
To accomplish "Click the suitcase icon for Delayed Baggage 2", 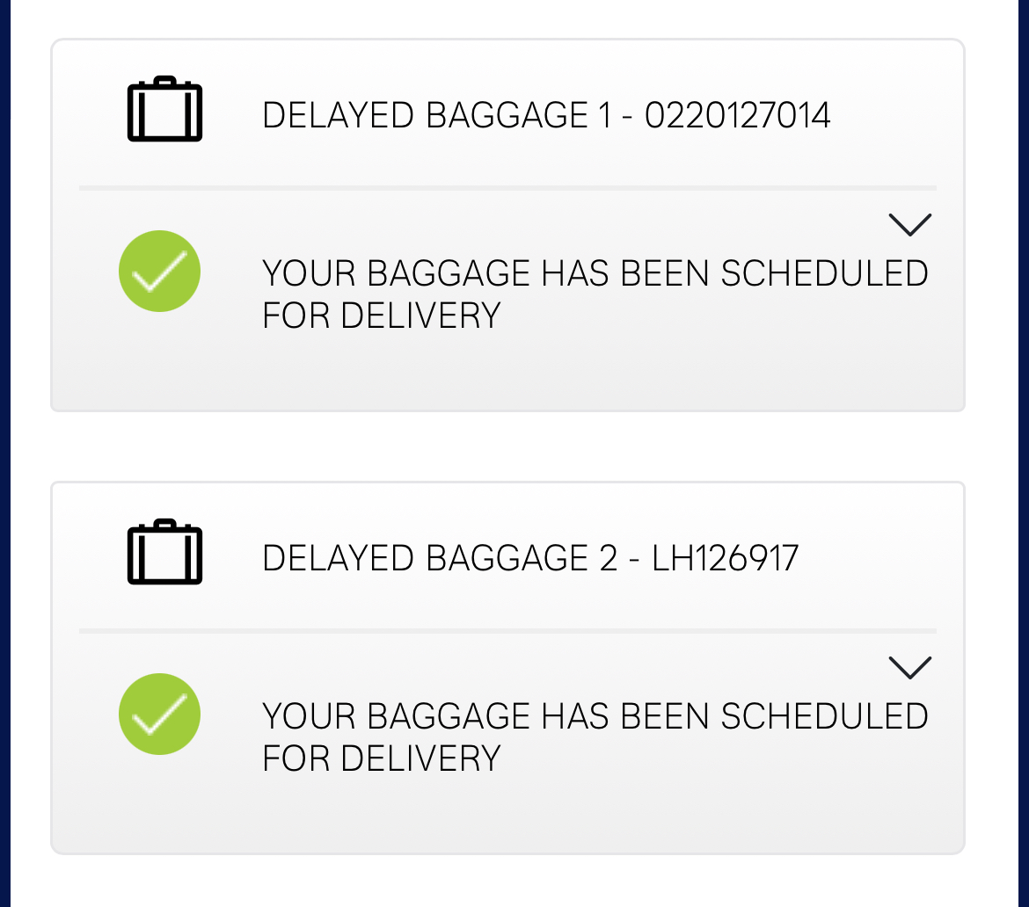I will [165, 553].
